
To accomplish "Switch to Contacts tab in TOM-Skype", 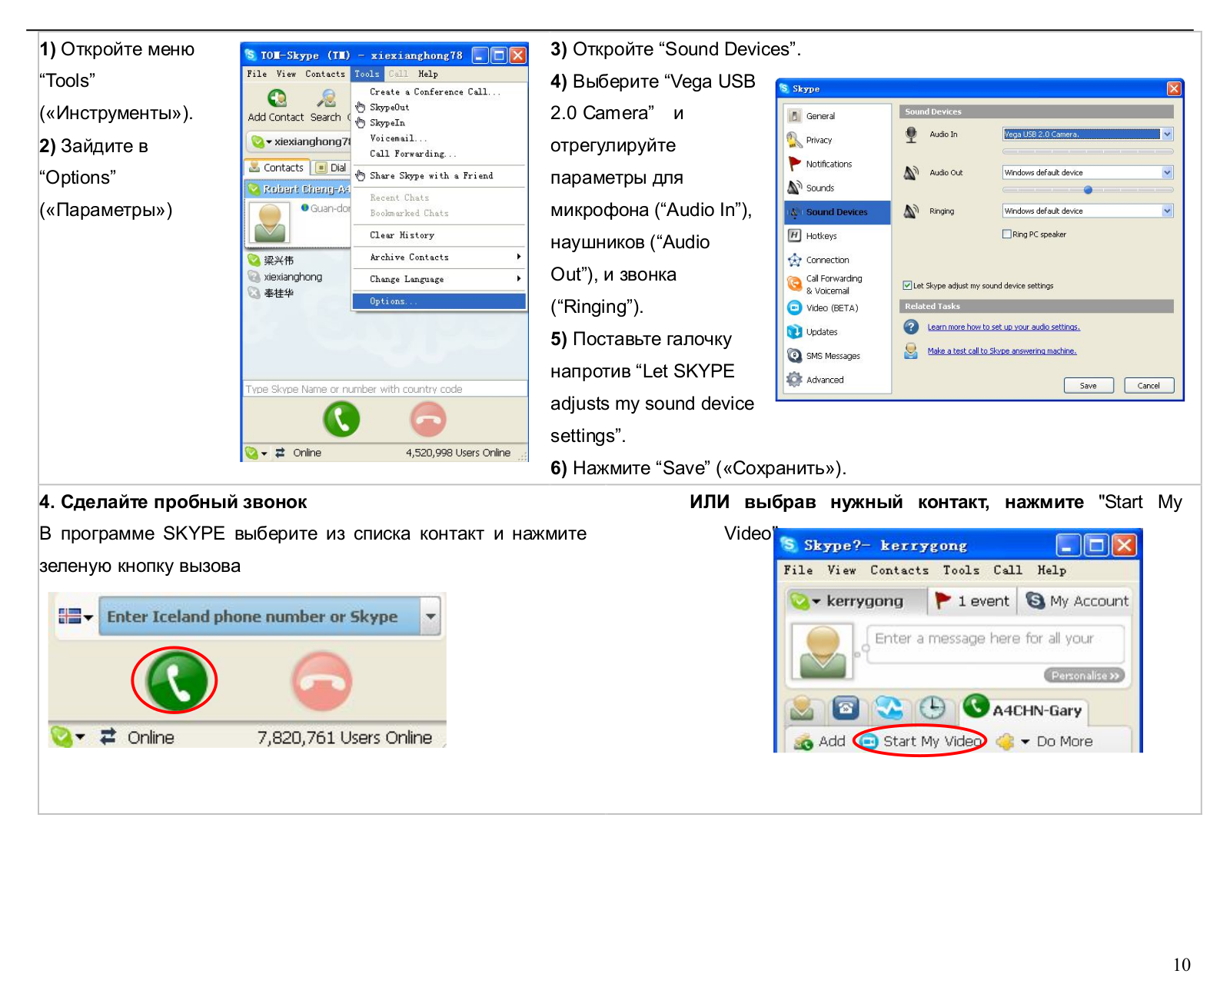I will (277, 168).
